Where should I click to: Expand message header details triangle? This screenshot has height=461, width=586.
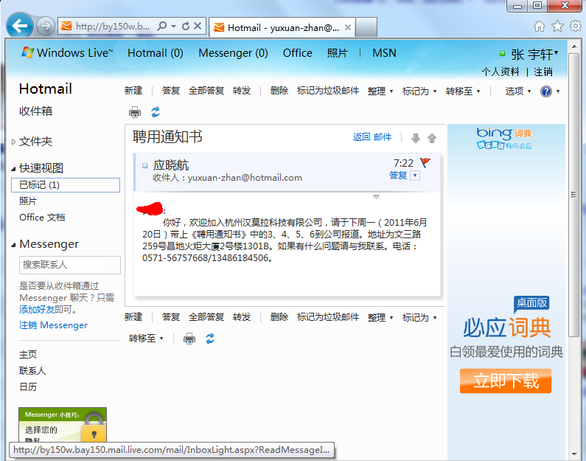coord(377,196)
